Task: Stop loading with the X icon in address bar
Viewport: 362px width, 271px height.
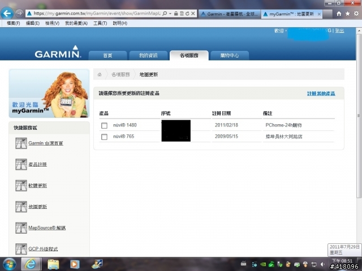Action: coord(193,14)
